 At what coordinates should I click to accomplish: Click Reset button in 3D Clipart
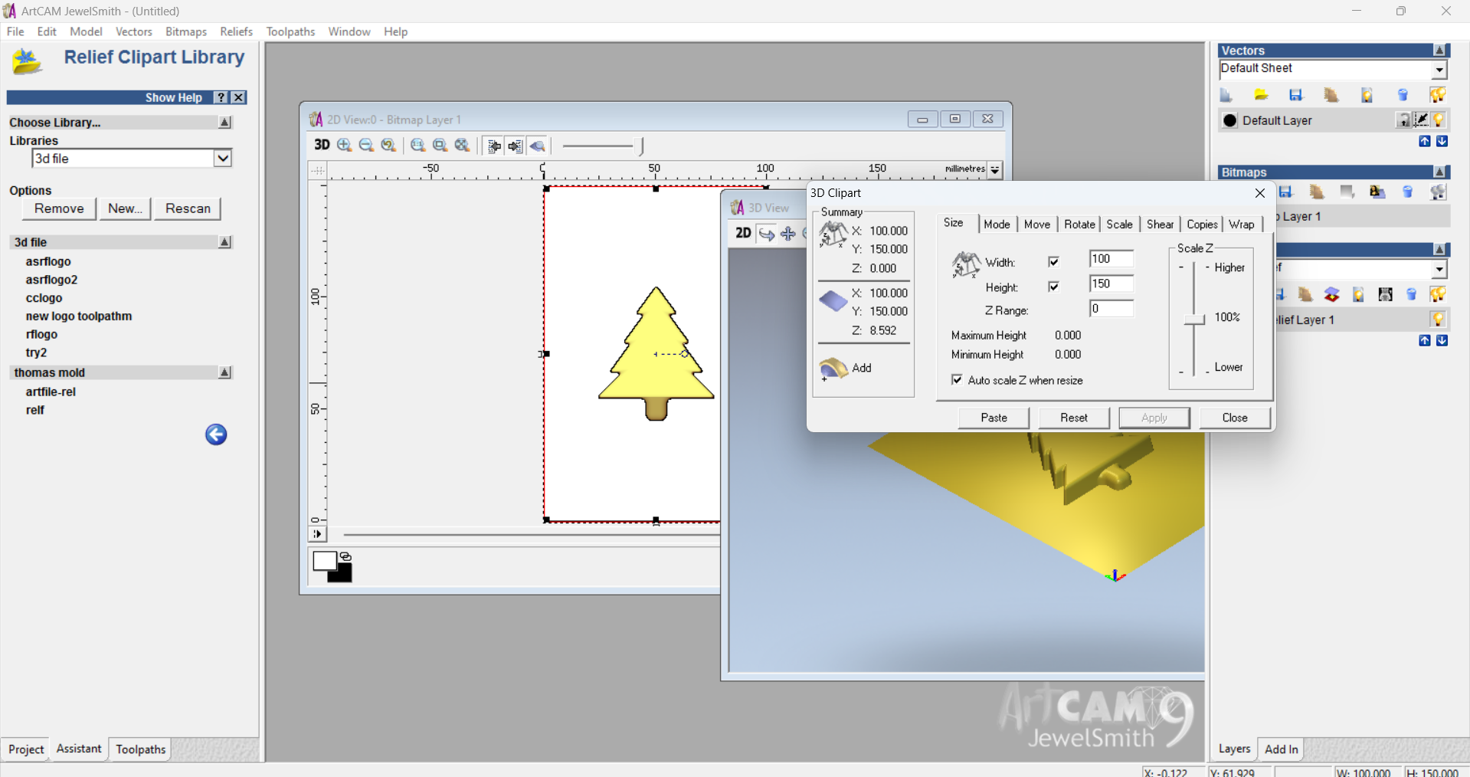[1074, 418]
